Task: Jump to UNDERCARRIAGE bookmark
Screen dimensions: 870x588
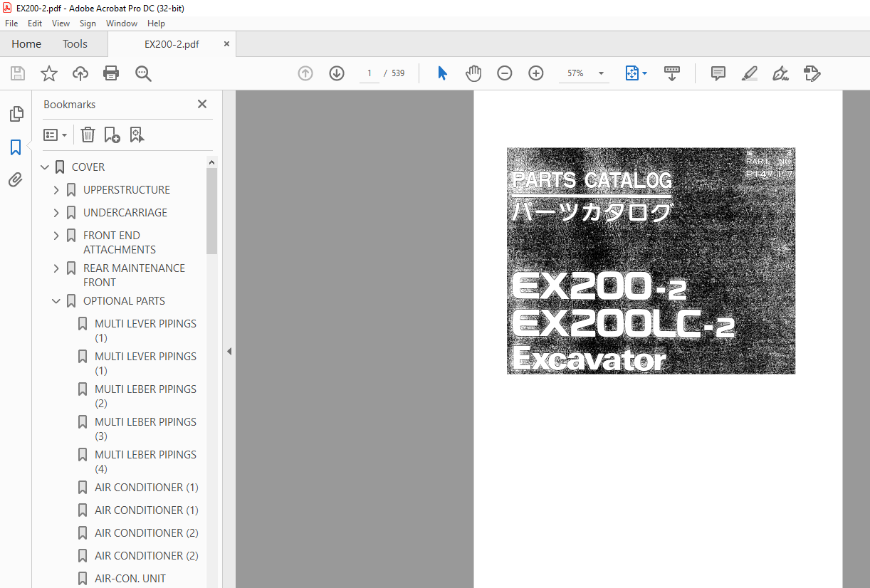Action: point(125,213)
